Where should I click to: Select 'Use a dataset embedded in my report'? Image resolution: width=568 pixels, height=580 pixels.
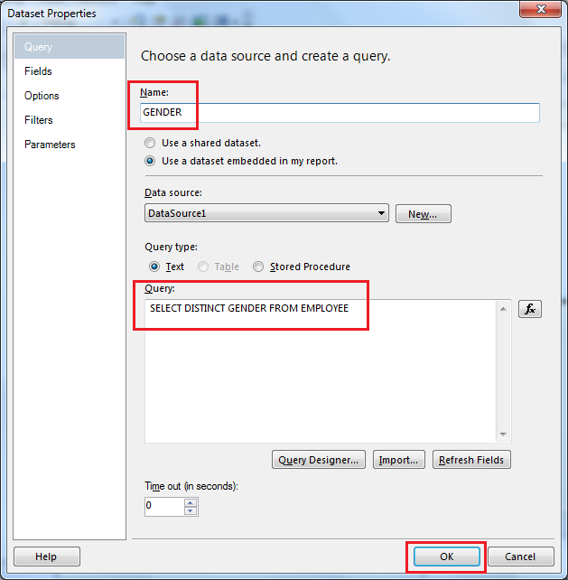point(150,161)
